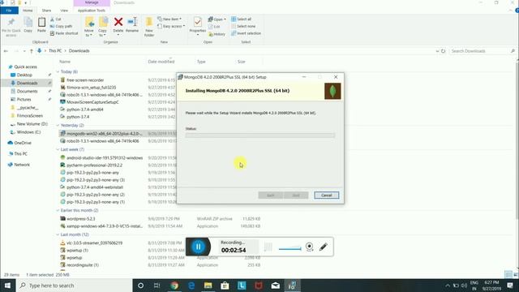Collapse Earlier this month group
Viewport: 519px width, 292px height.
(x=58, y=211)
